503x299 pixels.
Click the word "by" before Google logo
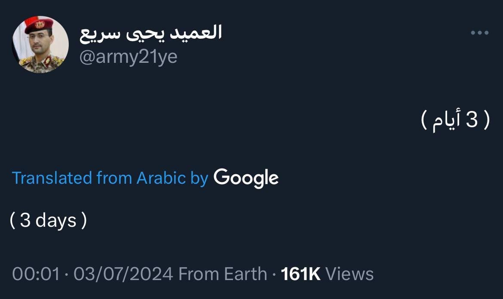(199, 178)
